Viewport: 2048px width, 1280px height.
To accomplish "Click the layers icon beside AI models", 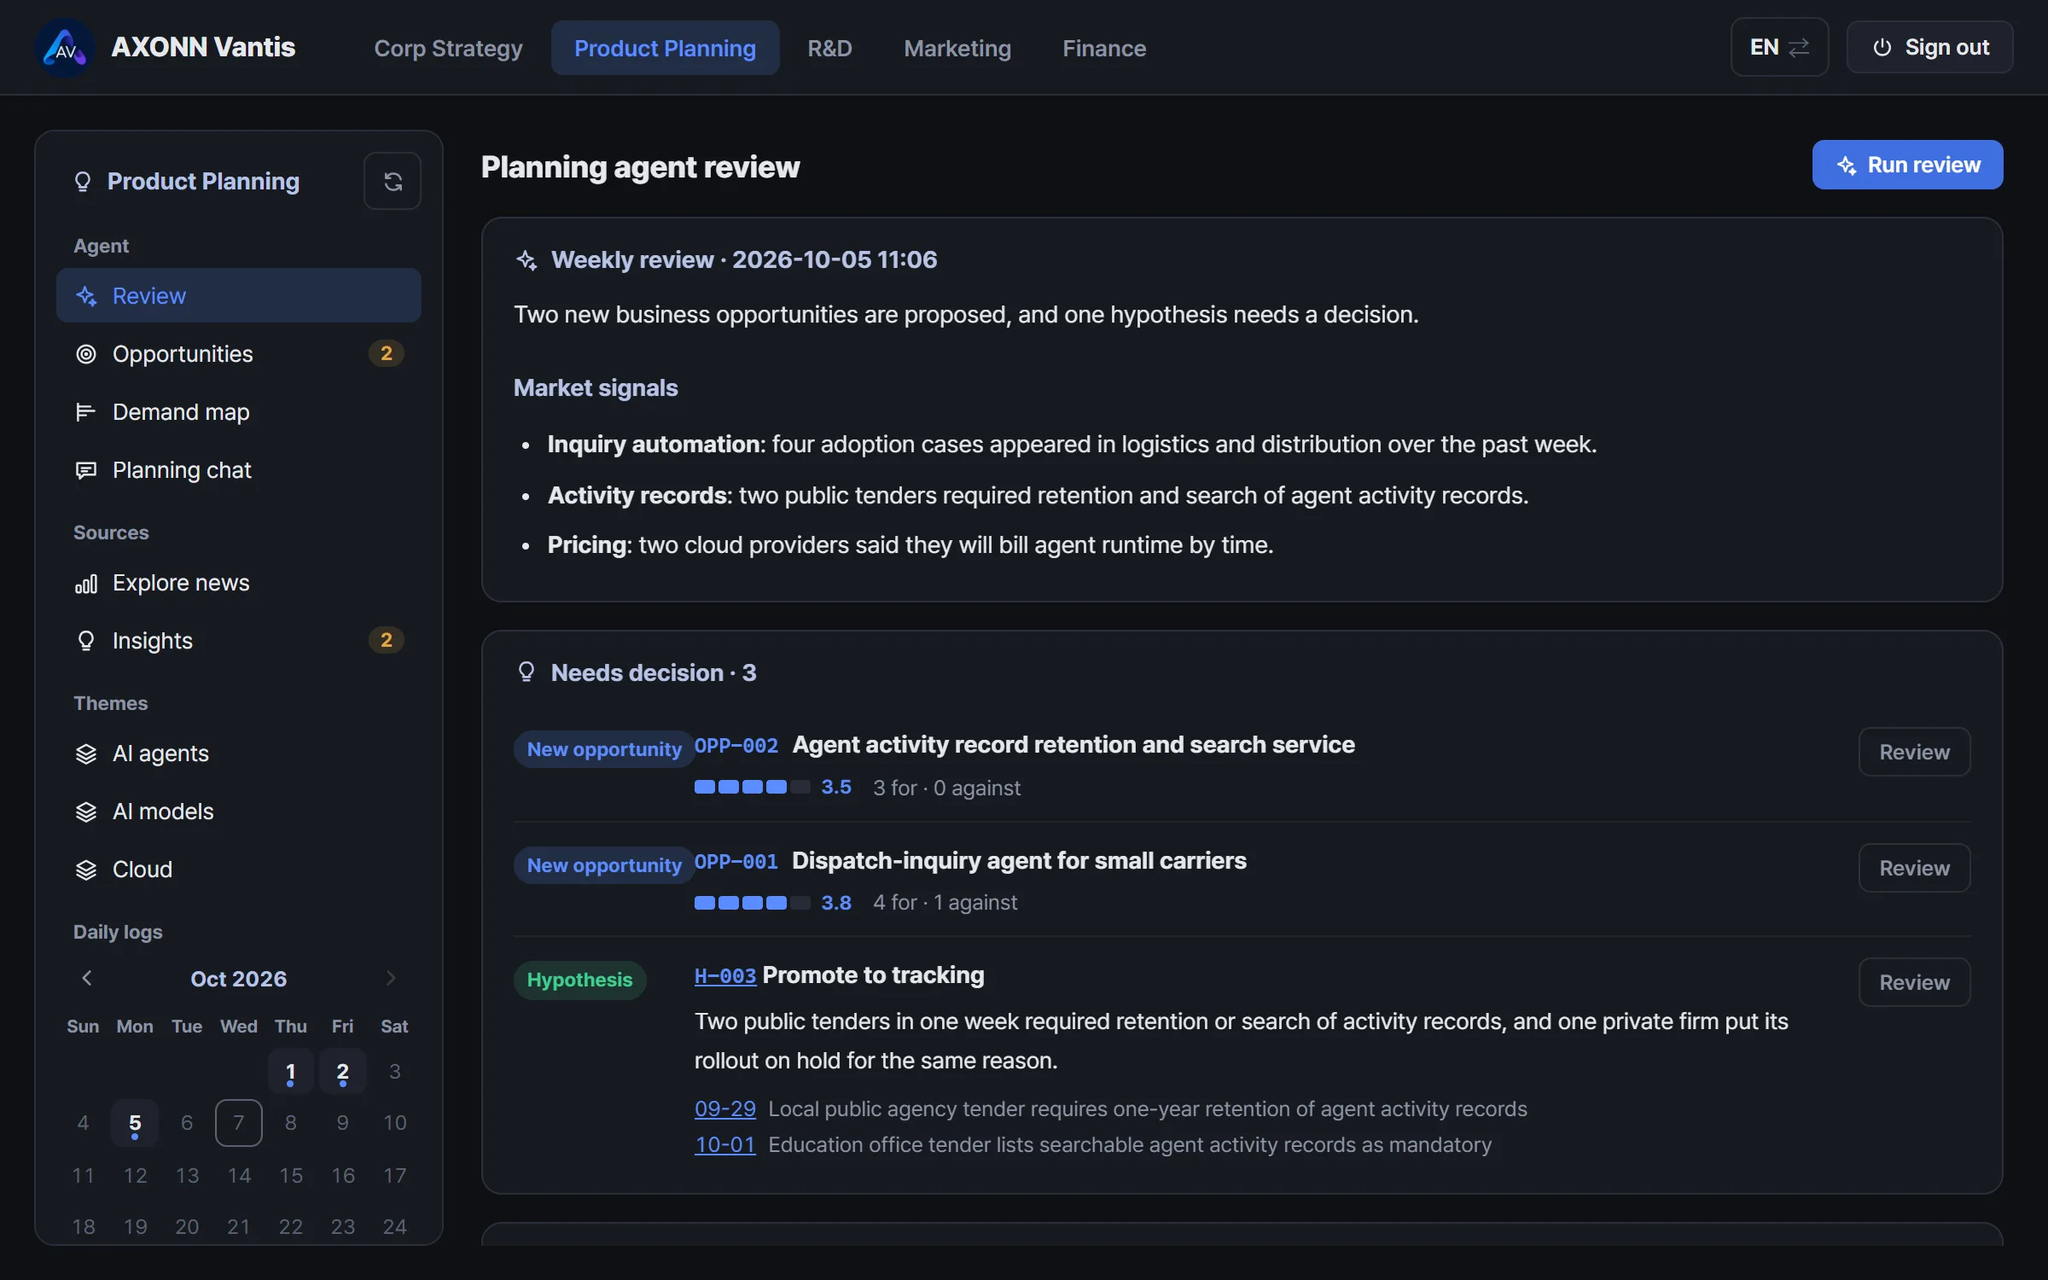I will point(86,812).
